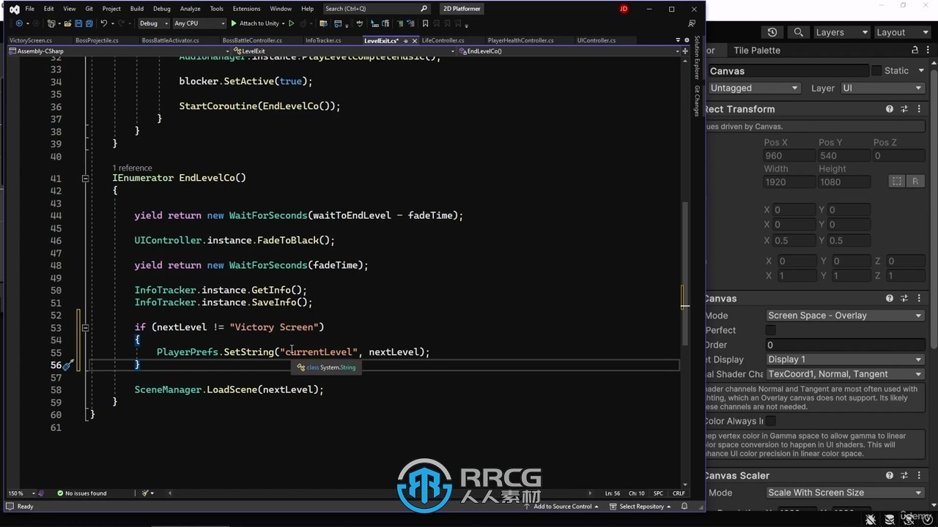Click the Open File folder icon
This screenshot has width=938, height=527.
tap(68, 23)
